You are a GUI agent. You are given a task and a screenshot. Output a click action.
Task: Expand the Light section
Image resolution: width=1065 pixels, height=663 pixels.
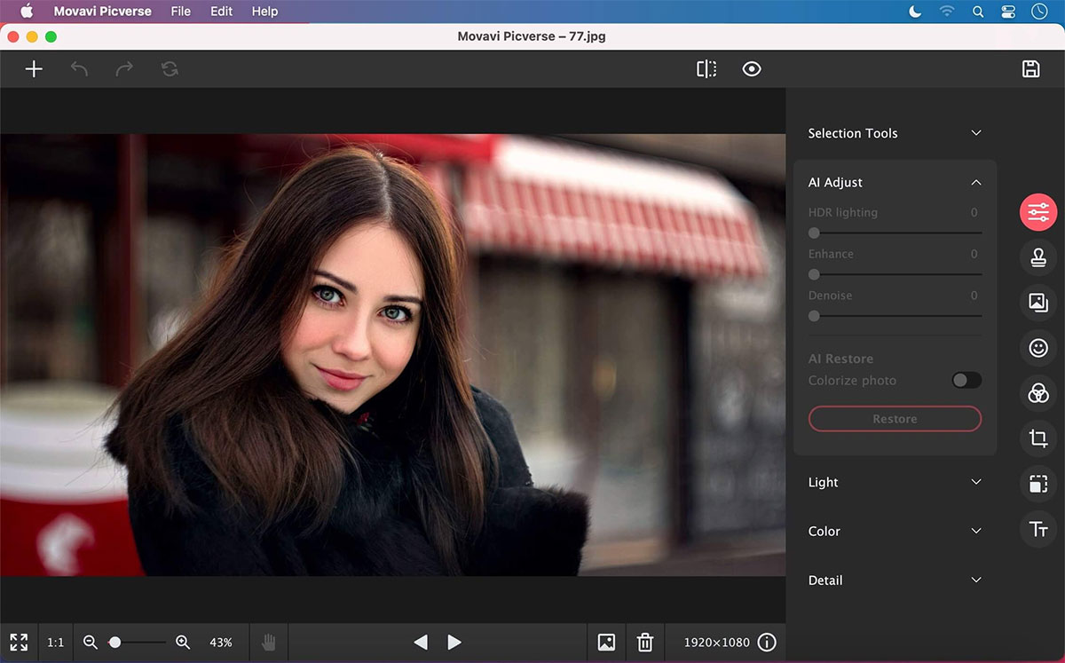click(x=895, y=482)
